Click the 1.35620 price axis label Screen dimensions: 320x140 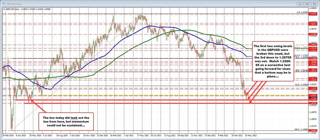(313, 43)
